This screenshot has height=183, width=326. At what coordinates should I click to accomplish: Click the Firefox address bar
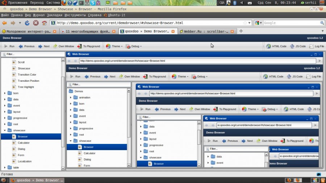click(x=150, y=23)
